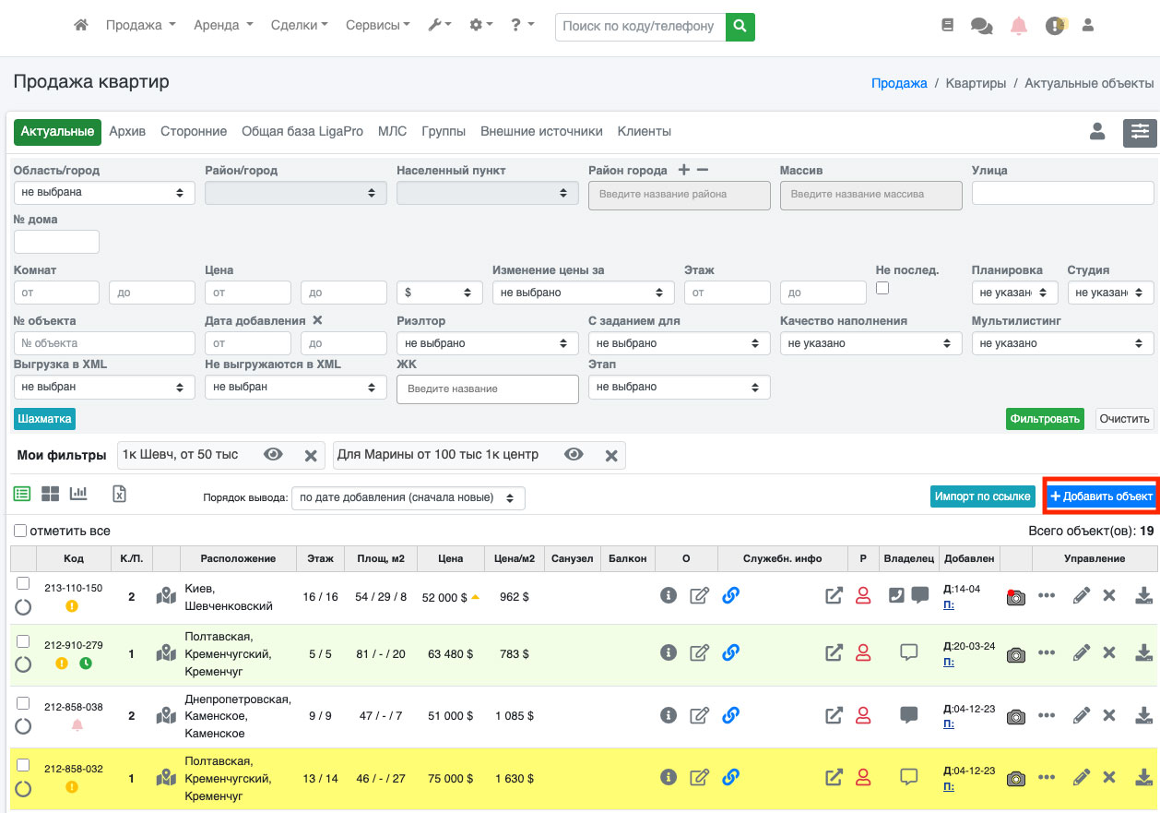Open the chat messages icon
Image resolution: width=1160 pixels, height=813 pixels.
tap(981, 26)
